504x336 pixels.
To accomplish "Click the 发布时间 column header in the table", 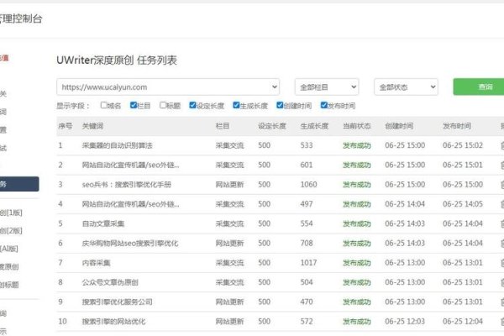I will [x=457, y=126].
